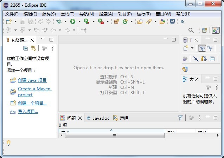Viewport: 224px width, 158px height.
Task: Click the monitor console toolbar icon
Action: pyautogui.click(x=172, y=21)
